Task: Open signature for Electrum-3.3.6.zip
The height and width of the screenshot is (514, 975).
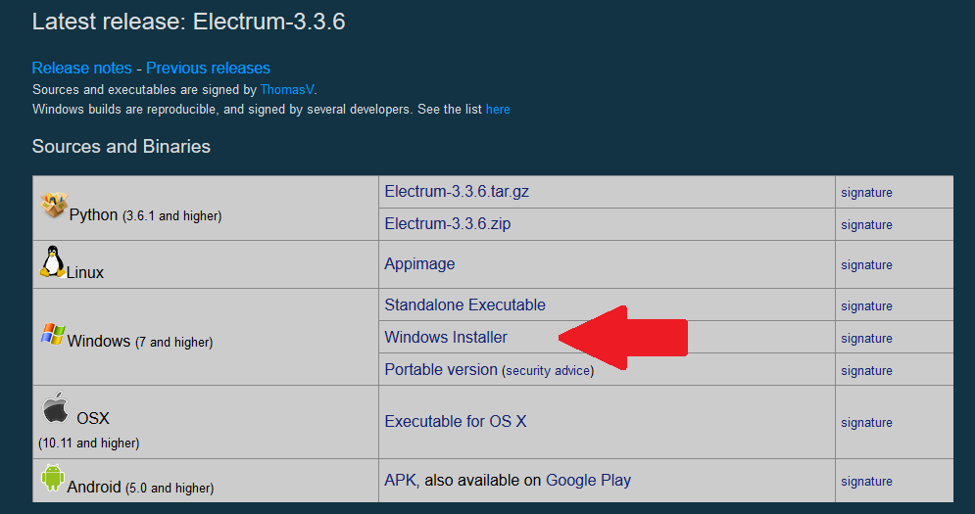Action: 866,225
